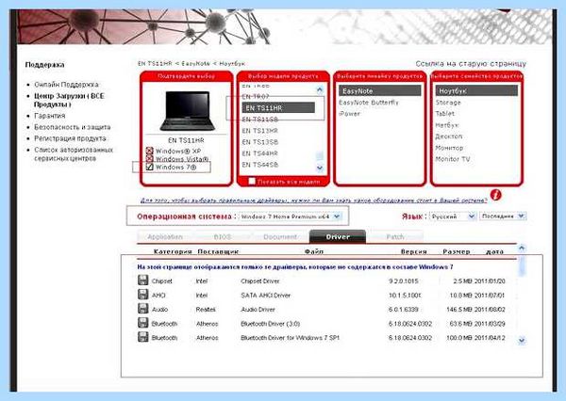Select EasyNote Butterfly product line
This screenshot has height=401, width=566.
pos(369,103)
